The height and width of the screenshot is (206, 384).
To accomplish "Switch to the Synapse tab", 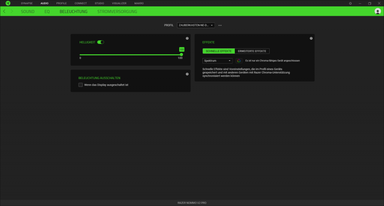I will point(27,3).
